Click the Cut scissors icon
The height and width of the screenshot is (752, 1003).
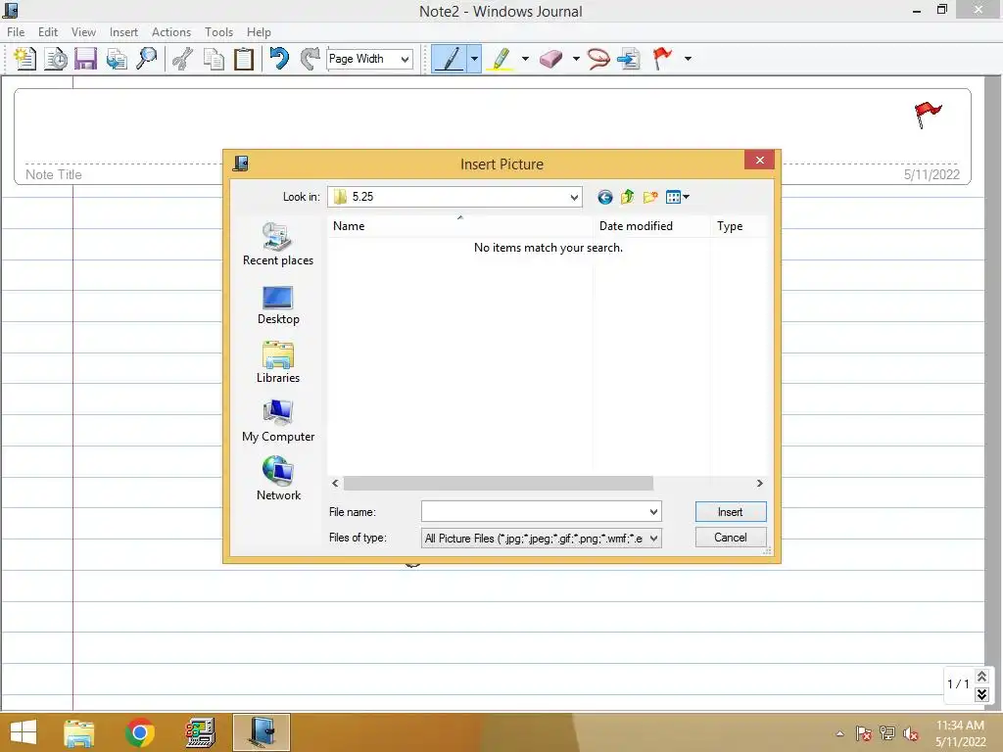click(183, 59)
